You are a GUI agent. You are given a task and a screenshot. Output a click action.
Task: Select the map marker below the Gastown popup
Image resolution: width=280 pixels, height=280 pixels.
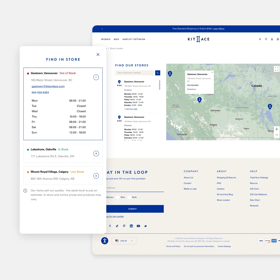(x=199, y=100)
